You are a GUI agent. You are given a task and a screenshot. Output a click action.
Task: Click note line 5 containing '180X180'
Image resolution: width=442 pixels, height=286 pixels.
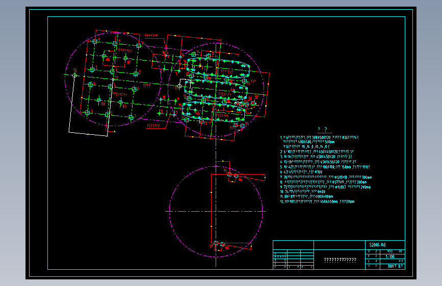point(325,167)
